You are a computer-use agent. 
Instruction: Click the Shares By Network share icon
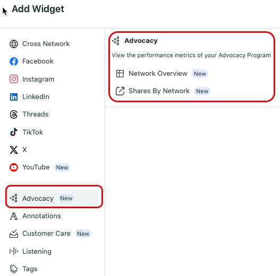pos(120,91)
